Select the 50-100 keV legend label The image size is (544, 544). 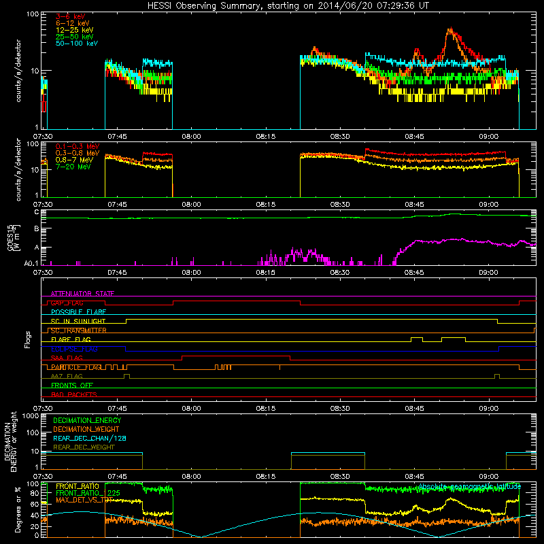point(76,44)
